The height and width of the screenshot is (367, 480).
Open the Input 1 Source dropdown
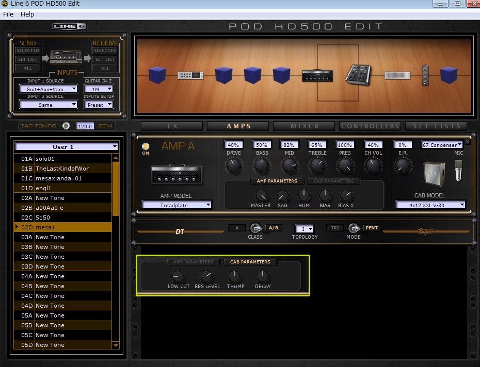coord(49,89)
